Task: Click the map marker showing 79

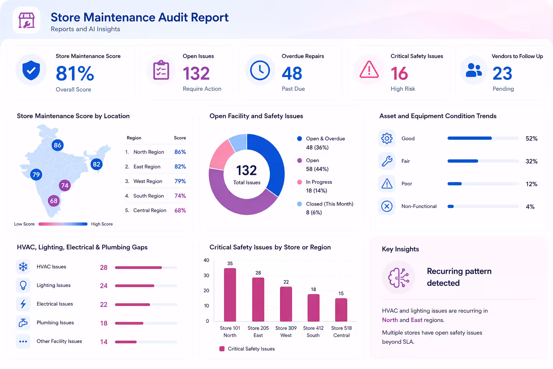Action: (x=36, y=175)
